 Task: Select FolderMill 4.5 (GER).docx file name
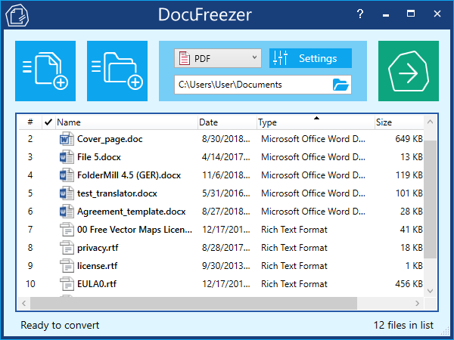pyautogui.click(x=129, y=175)
